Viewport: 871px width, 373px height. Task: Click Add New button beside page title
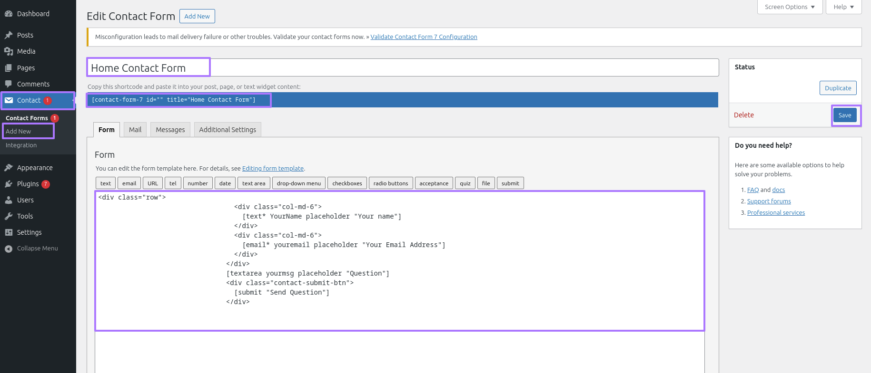point(197,16)
